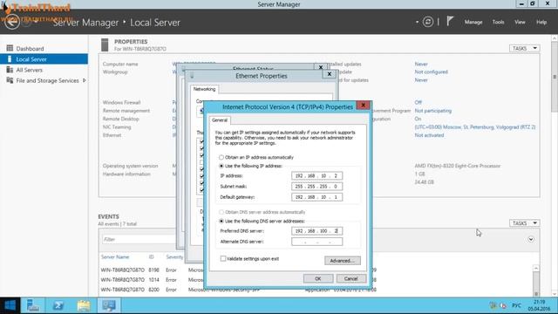This screenshot has width=558, height=314.
Task: Open the Windows Start button
Action: (x=10, y=305)
